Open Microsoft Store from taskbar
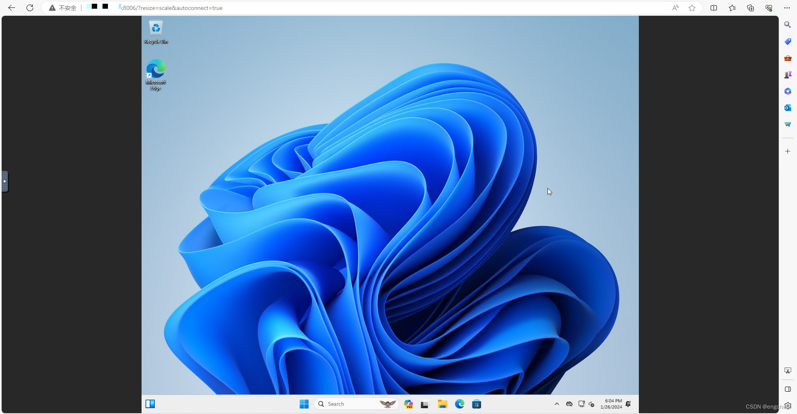 [x=477, y=404]
